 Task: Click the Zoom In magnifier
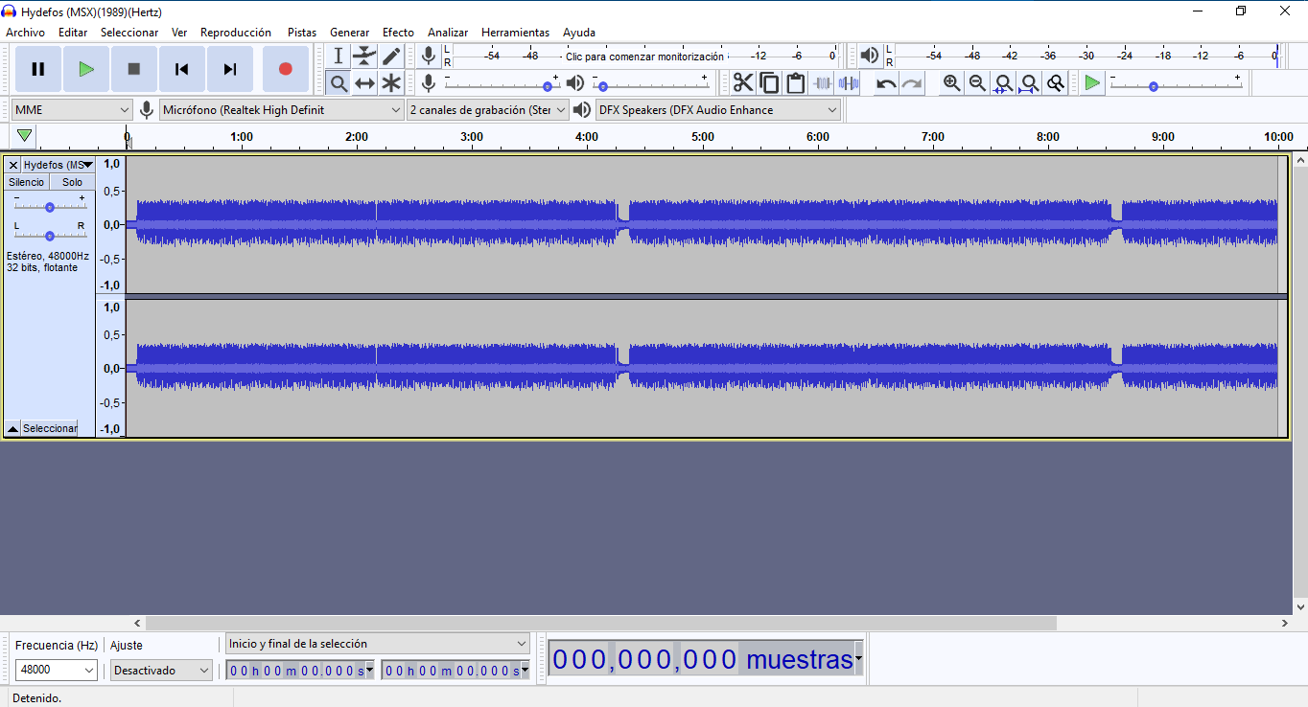(x=951, y=83)
